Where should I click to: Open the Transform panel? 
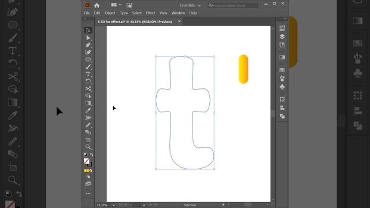pyautogui.click(x=282, y=99)
